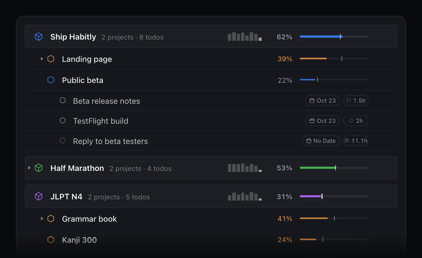422x258 pixels.
Task: Click the orange hexagon icon for Grammar book
Action: point(51,219)
